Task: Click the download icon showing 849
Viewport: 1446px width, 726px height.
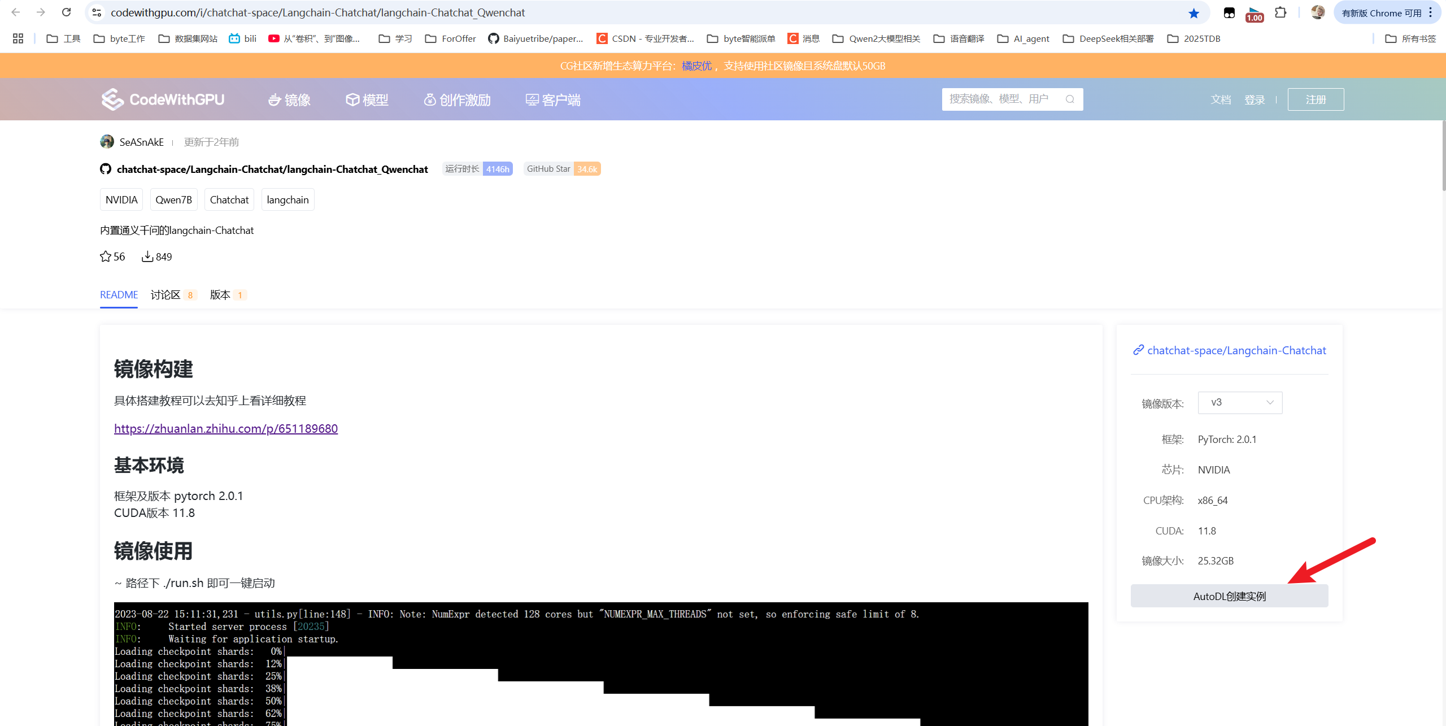Action: pos(147,257)
